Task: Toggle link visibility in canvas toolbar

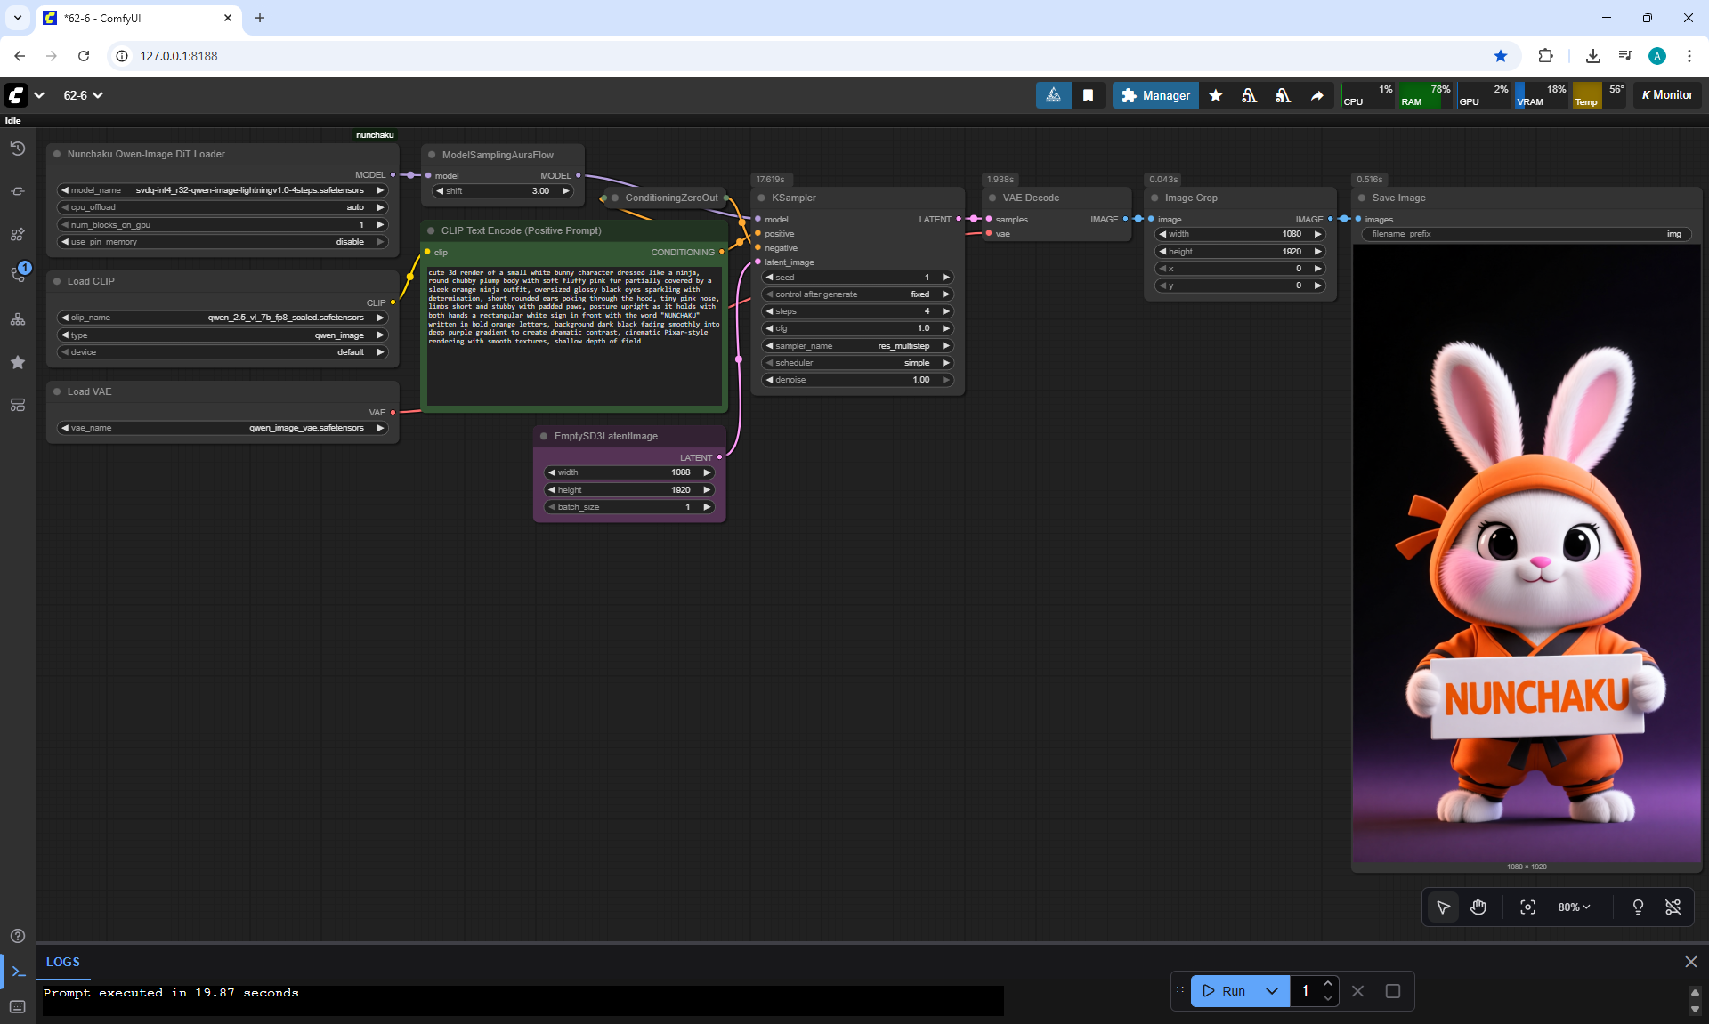Action: coord(1673,907)
